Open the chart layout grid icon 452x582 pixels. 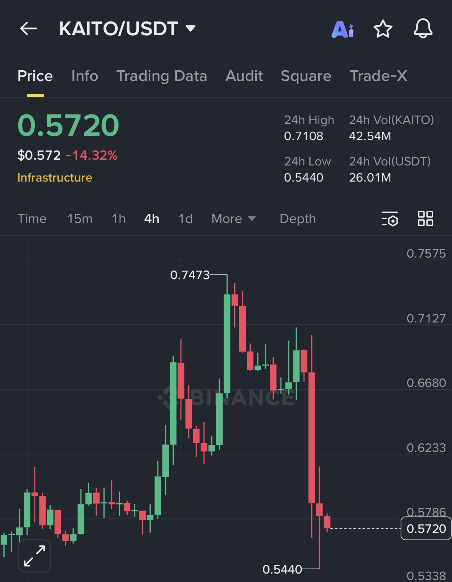[x=425, y=218]
